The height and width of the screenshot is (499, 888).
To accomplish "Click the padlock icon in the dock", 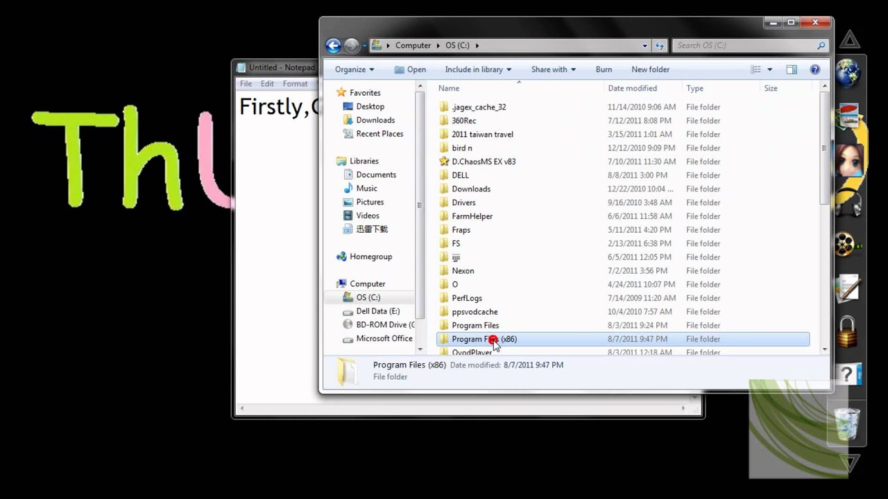I will [847, 332].
